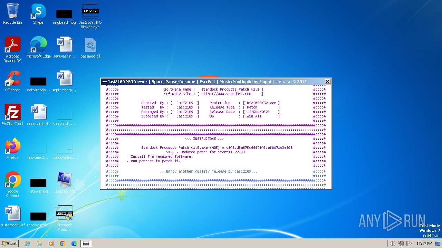Open Windows Media Player taskbar icon
442x248 pixels.
pyautogui.click(x=51, y=244)
